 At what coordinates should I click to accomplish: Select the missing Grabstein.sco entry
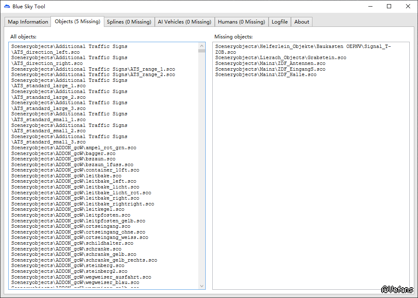point(281,58)
